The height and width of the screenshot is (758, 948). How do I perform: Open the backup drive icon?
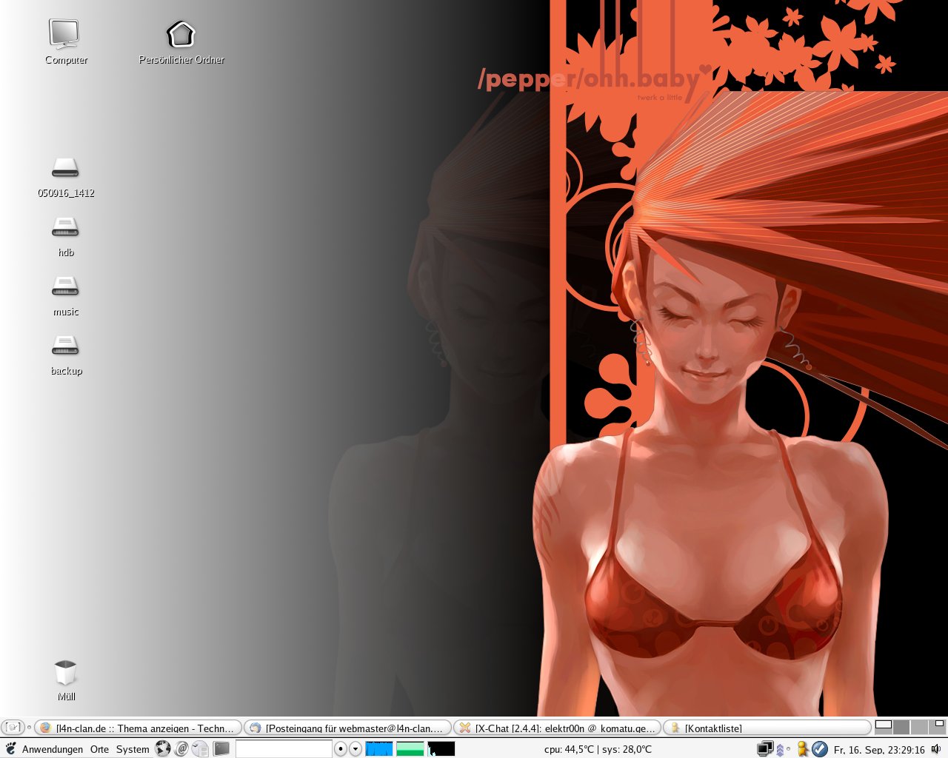tap(65, 346)
